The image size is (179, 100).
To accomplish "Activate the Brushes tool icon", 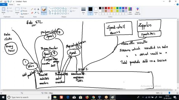I will tap(44, 9).
